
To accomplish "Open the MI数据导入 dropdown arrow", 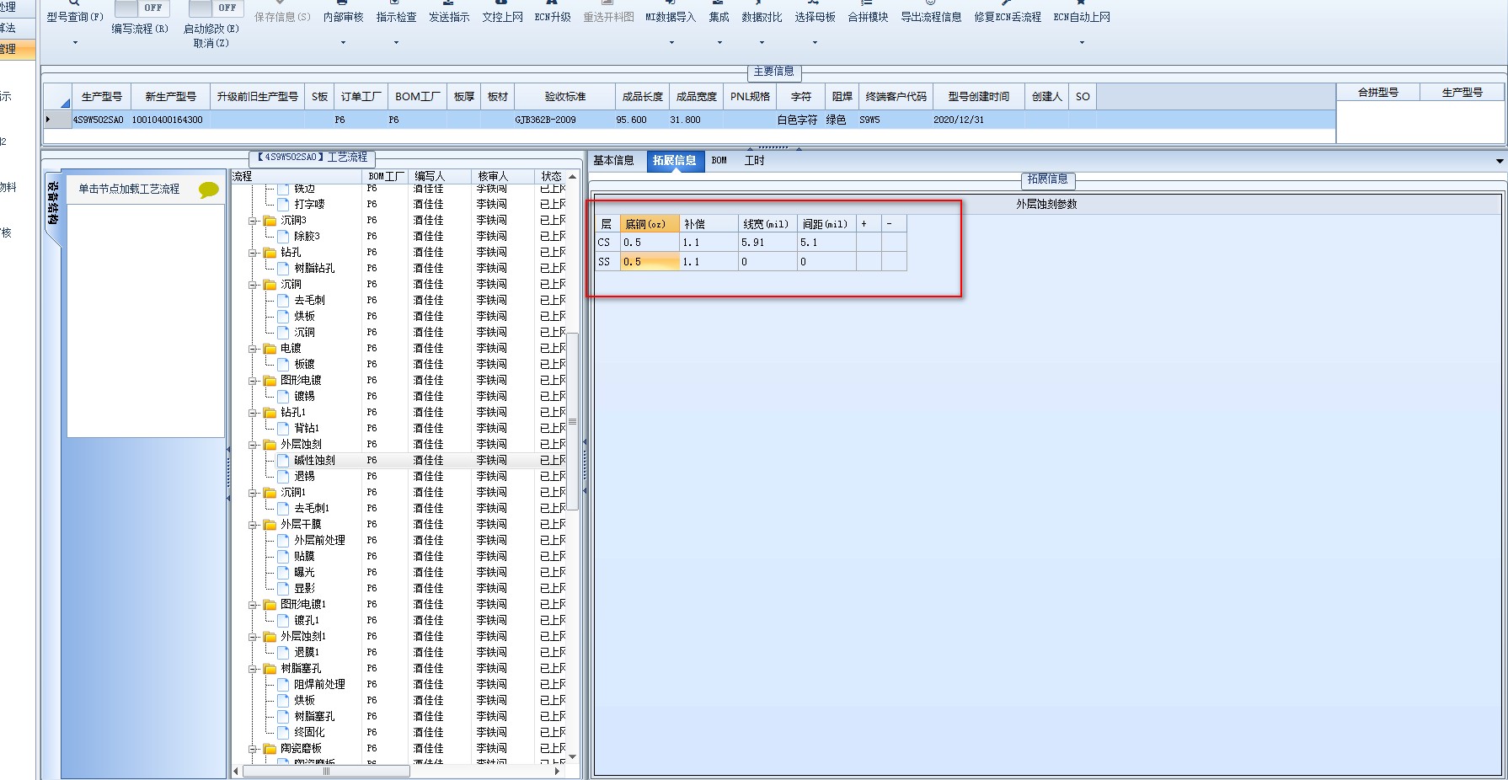I will point(671,42).
